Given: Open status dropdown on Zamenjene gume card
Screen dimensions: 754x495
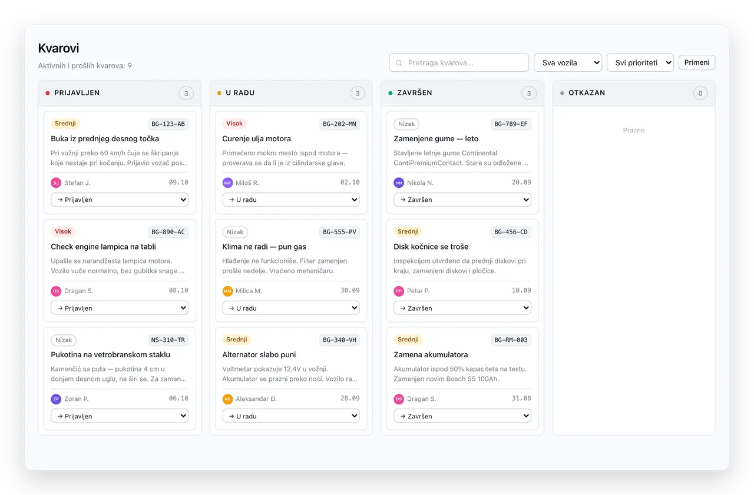Looking at the screenshot, I should click(x=462, y=200).
